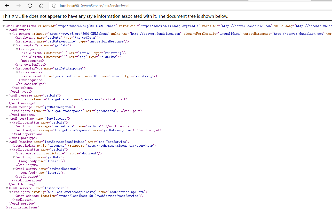
Task: Click wsdl:part element="tns:getDataResponse" line
Action: [77, 111]
